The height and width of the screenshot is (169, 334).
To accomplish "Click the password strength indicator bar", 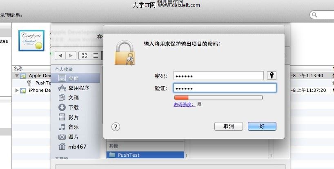I will 218,98.
